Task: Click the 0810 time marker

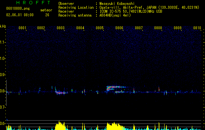Action: [197, 28]
